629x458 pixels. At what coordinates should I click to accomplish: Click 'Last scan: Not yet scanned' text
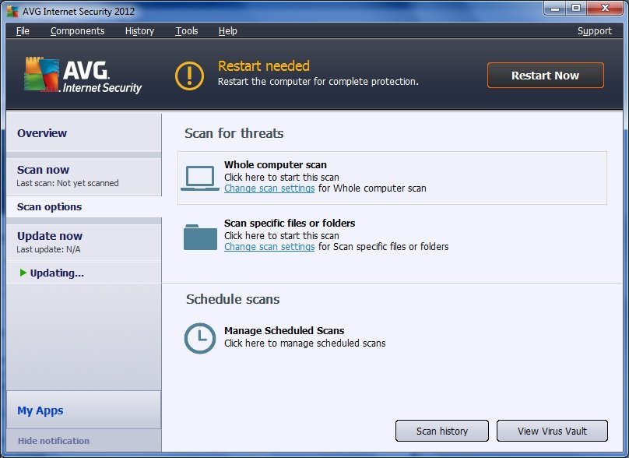(68, 183)
